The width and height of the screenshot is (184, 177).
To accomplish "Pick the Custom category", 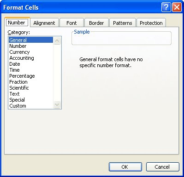I will coord(18,106).
